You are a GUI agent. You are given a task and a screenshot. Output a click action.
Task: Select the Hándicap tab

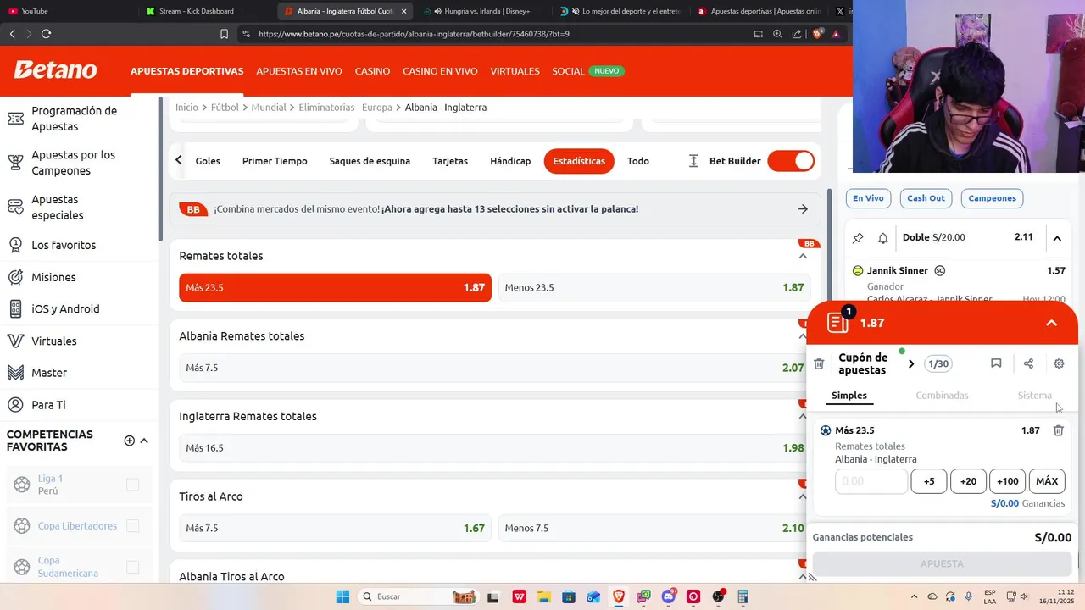(510, 161)
